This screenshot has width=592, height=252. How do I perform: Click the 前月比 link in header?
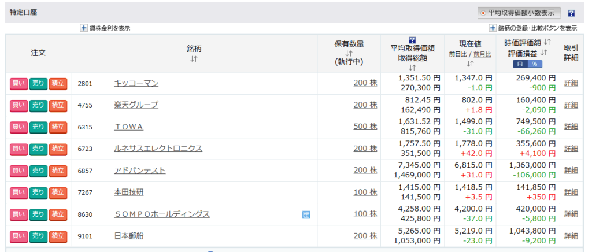[482, 54]
